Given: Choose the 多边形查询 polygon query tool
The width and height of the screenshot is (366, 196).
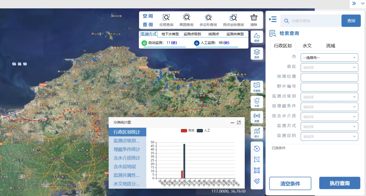Looking at the screenshot, I should click(x=208, y=20).
